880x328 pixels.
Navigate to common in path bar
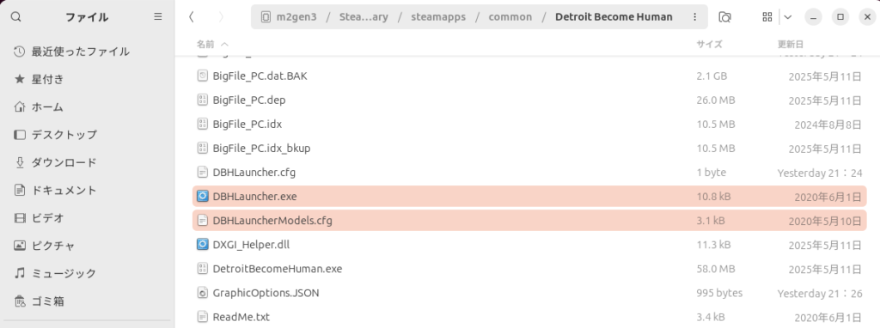click(x=510, y=17)
